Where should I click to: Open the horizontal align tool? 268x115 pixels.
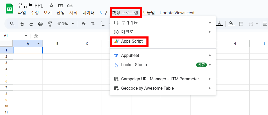point(265,24)
